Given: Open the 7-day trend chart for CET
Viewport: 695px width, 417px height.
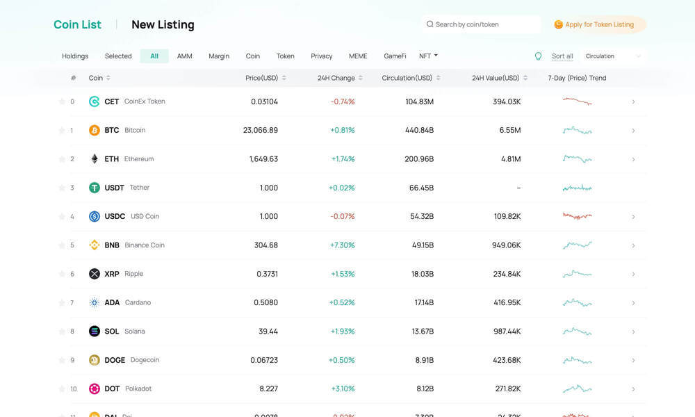Looking at the screenshot, I should (x=577, y=101).
